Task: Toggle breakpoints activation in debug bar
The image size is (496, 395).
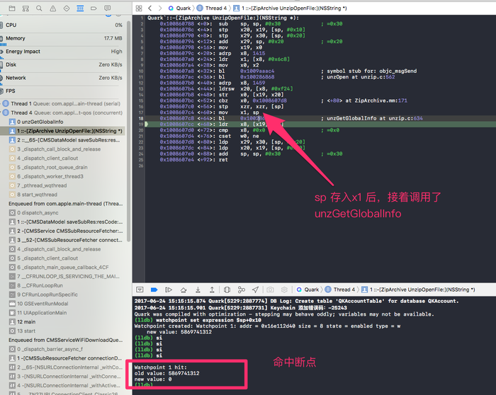Action: (154, 290)
